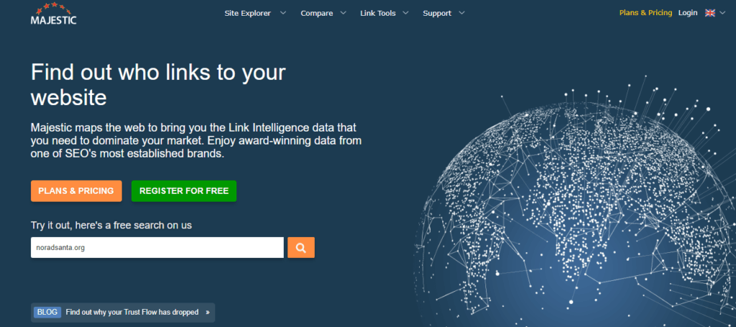736x327 pixels.
Task: Open the Support menu
Action: (437, 13)
